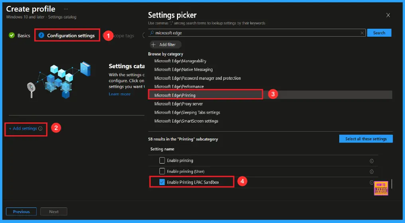
Task: Click Add filter button
Action: (x=165, y=45)
